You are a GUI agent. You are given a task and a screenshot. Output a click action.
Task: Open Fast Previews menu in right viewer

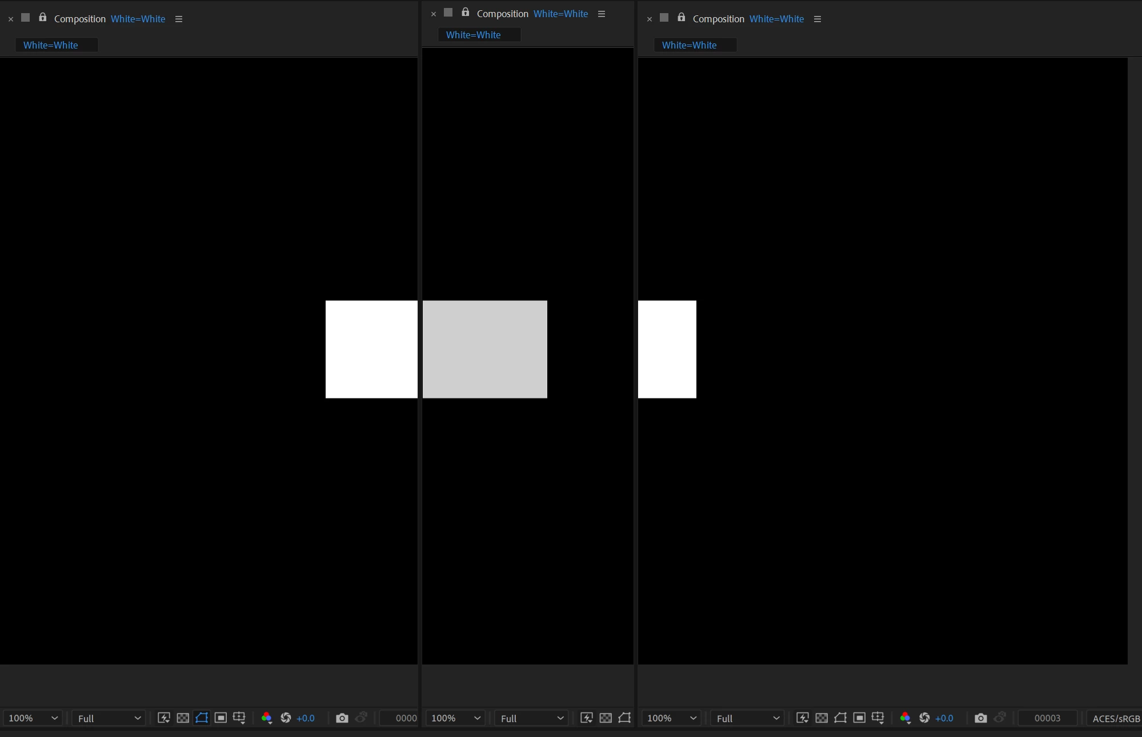pos(803,718)
